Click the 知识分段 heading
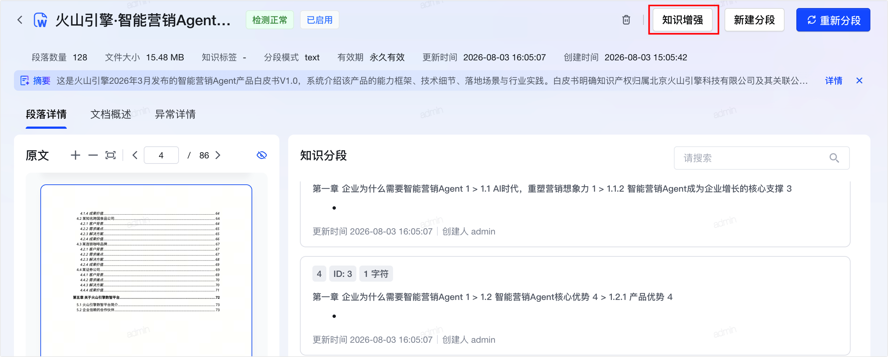Image resolution: width=888 pixels, height=357 pixels. click(x=323, y=155)
